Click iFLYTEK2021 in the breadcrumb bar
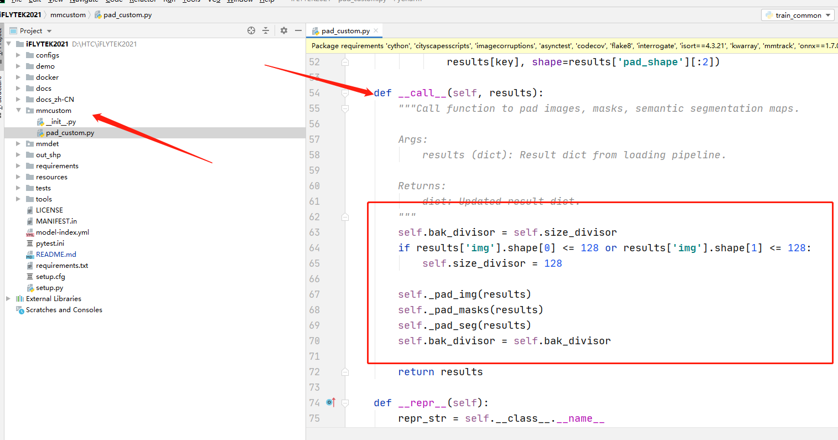 21,15
